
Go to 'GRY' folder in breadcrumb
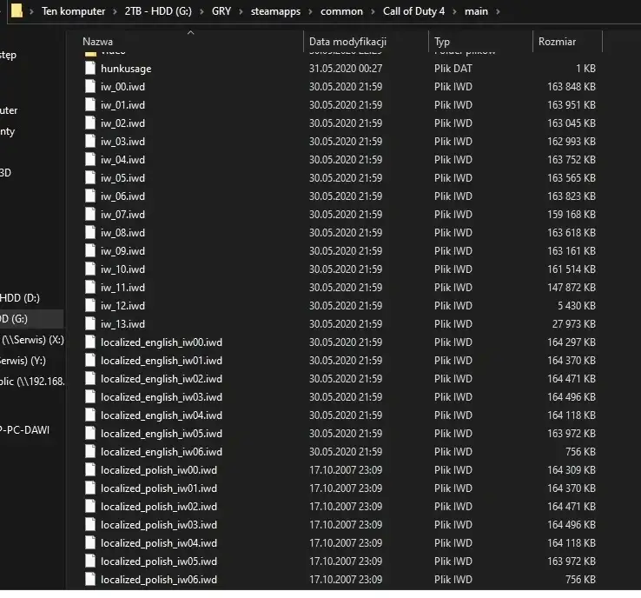(221, 11)
